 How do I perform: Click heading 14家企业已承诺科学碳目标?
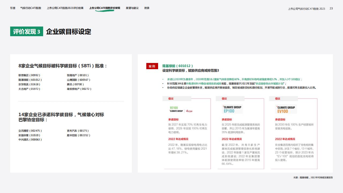coord(61,117)
